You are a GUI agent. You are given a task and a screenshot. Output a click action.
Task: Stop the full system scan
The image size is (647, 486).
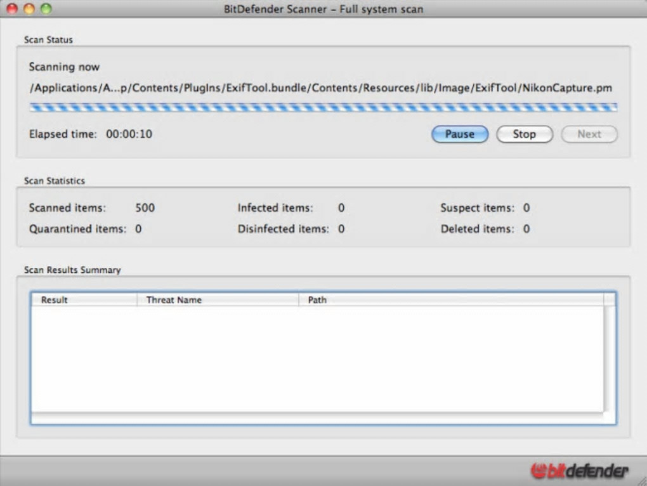(525, 134)
